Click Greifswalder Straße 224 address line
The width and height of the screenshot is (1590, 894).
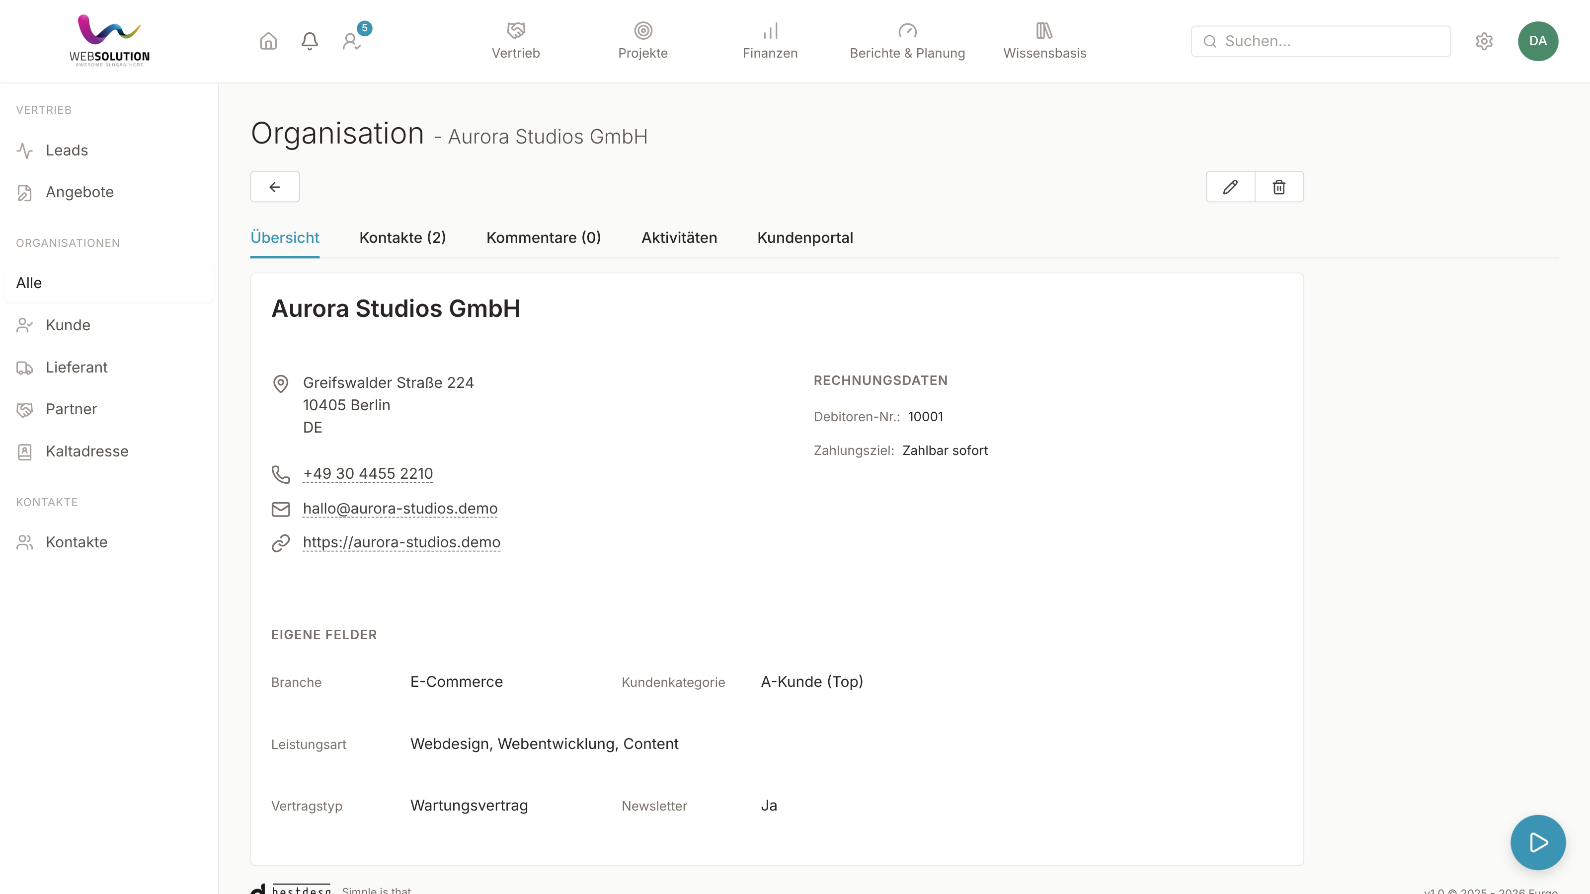point(388,382)
